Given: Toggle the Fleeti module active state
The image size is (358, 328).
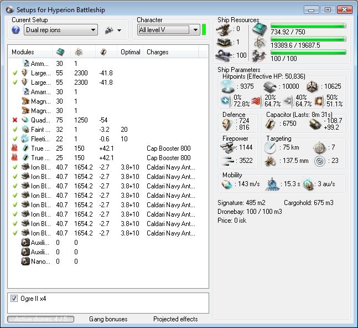Looking at the screenshot, I should (x=15, y=139).
